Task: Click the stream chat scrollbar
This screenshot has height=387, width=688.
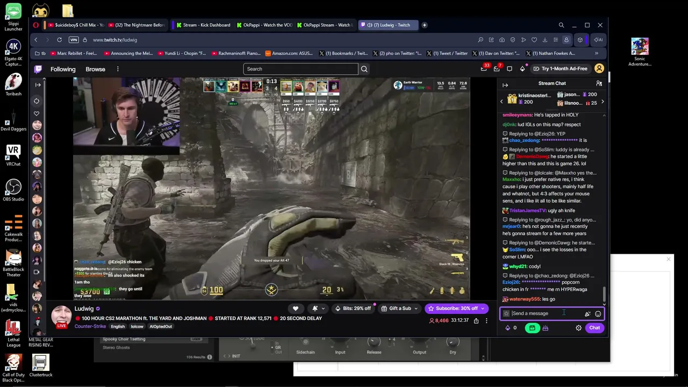Action: click(604, 295)
